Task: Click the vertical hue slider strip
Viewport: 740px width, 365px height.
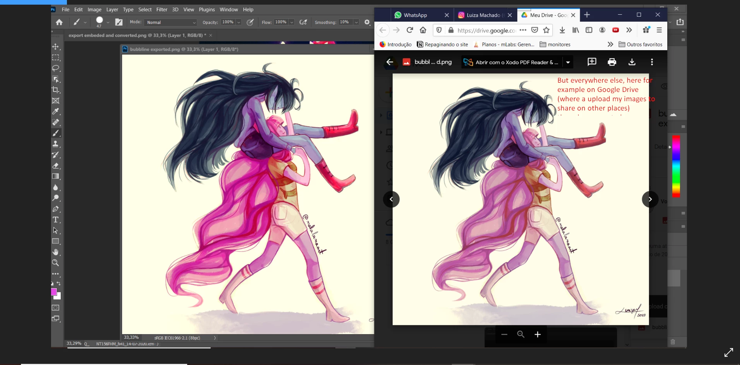Action: [676, 166]
